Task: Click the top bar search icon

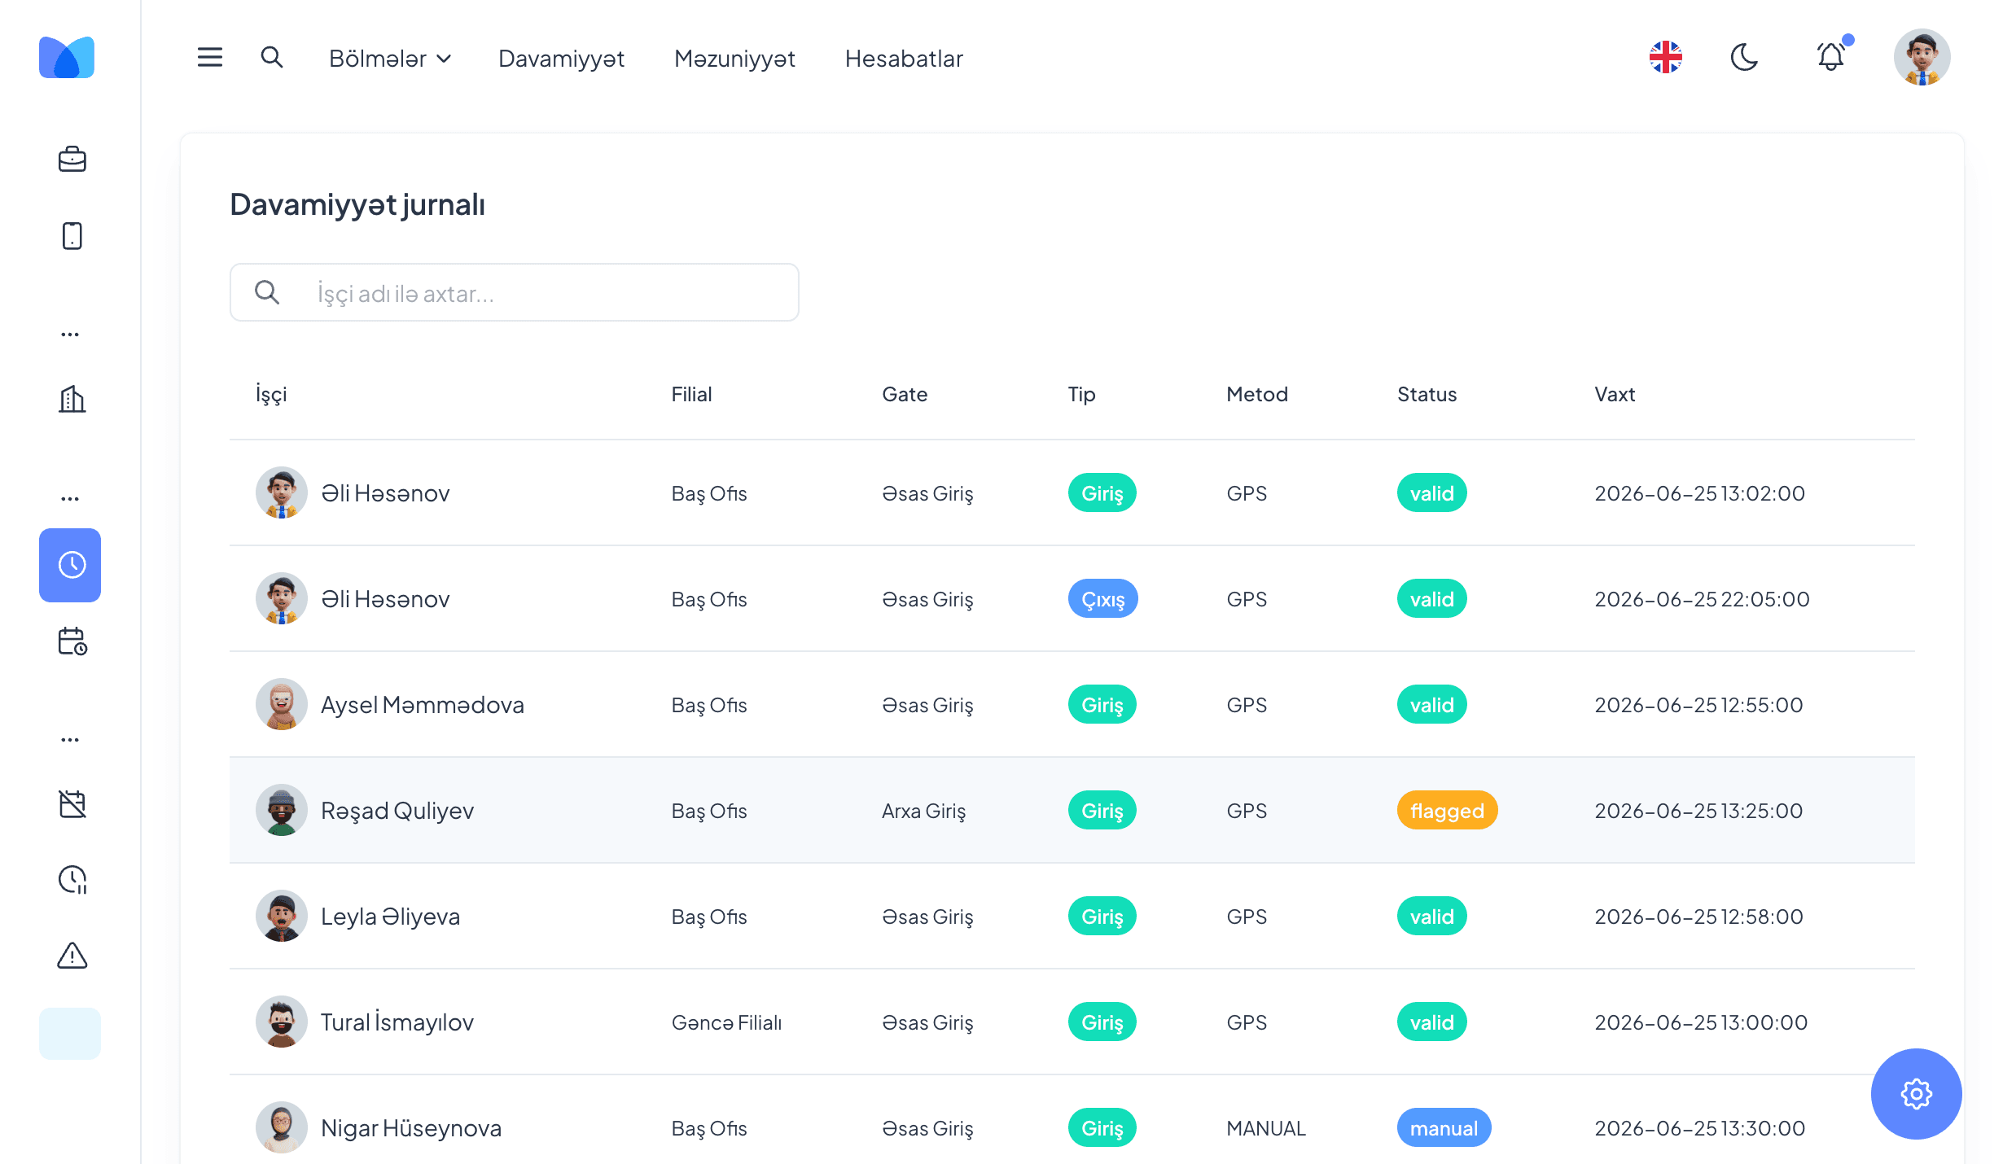Action: tap(272, 57)
